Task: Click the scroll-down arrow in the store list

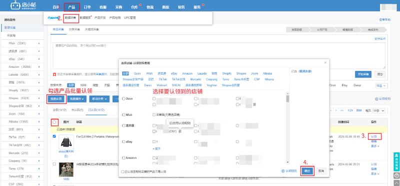Action: click(288, 162)
